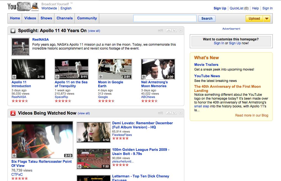Click the red Videos Being Watched Now icon
This screenshot has width=281, height=181.
click(x=13, y=113)
